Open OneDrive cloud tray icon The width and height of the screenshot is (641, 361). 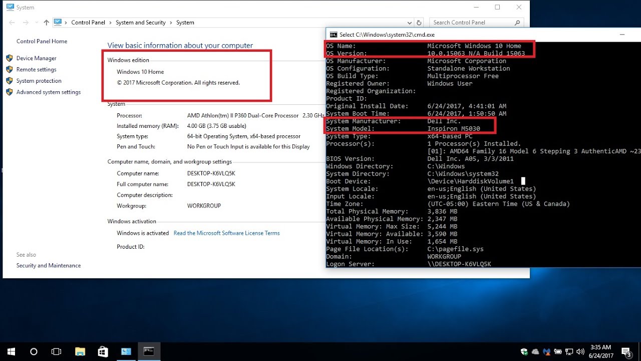click(x=535, y=351)
